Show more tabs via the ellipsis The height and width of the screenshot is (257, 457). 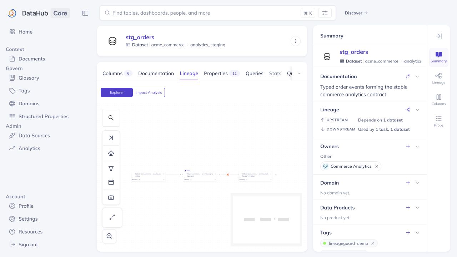point(300,73)
